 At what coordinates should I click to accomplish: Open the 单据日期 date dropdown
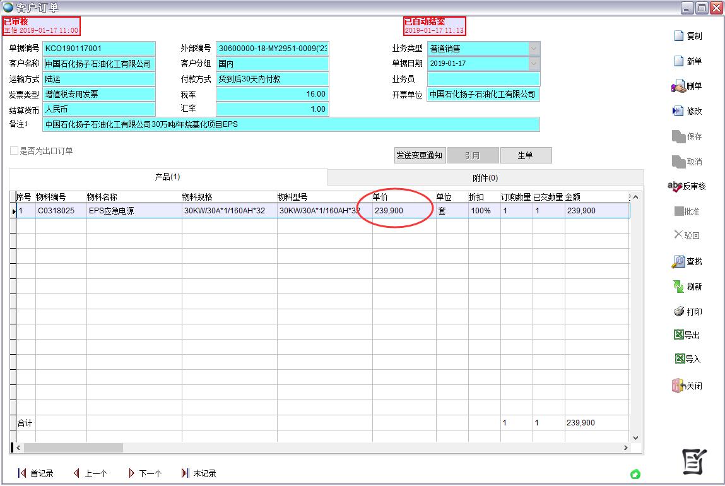click(534, 64)
